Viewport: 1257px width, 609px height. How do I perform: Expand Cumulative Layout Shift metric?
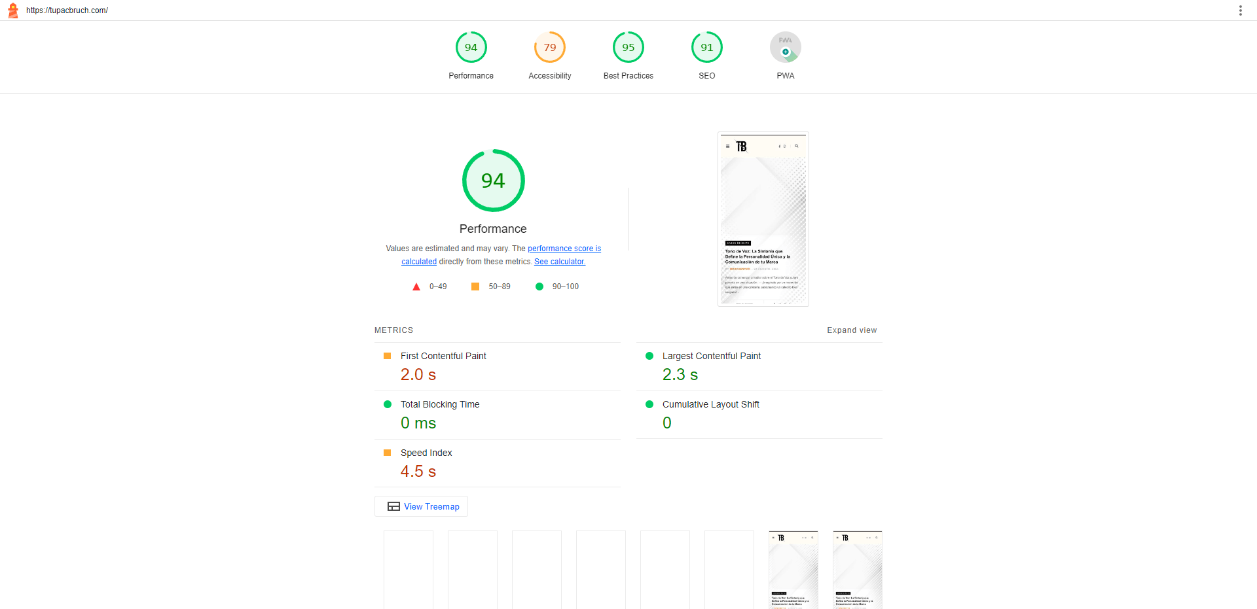point(710,404)
